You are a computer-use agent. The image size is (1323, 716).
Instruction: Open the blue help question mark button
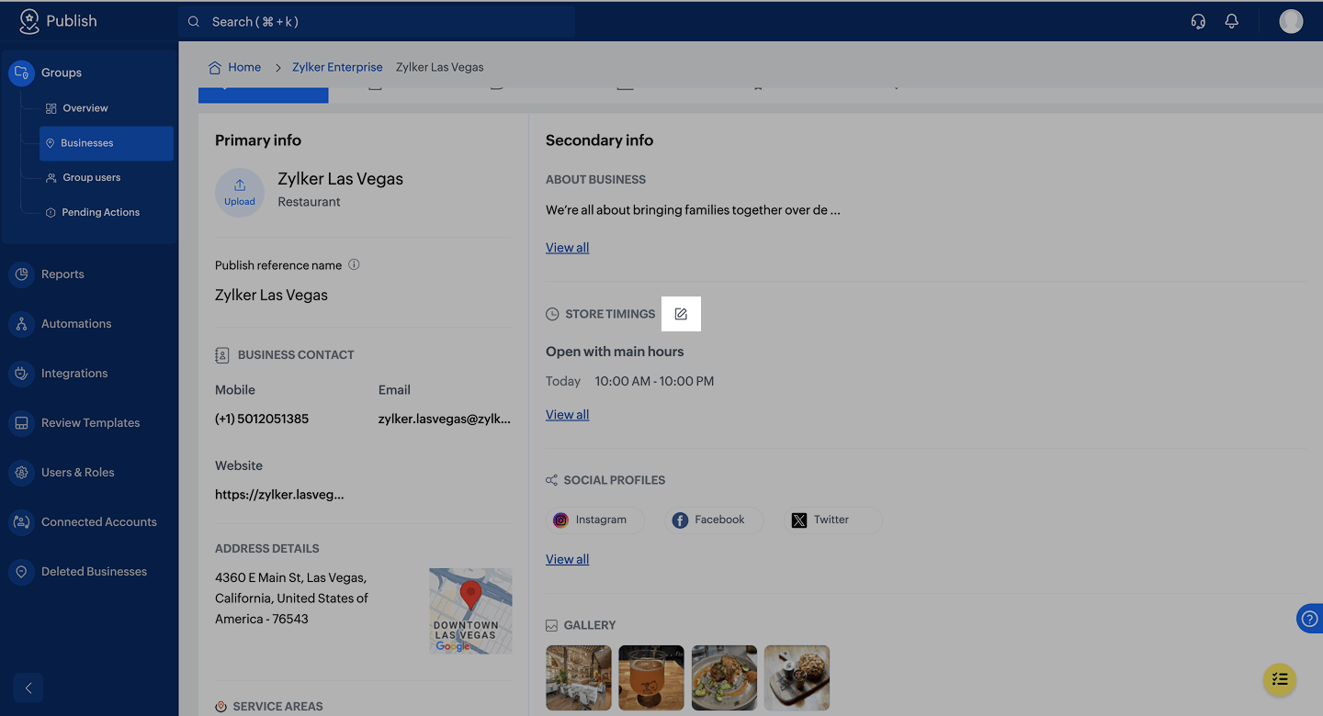point(1310,619)
